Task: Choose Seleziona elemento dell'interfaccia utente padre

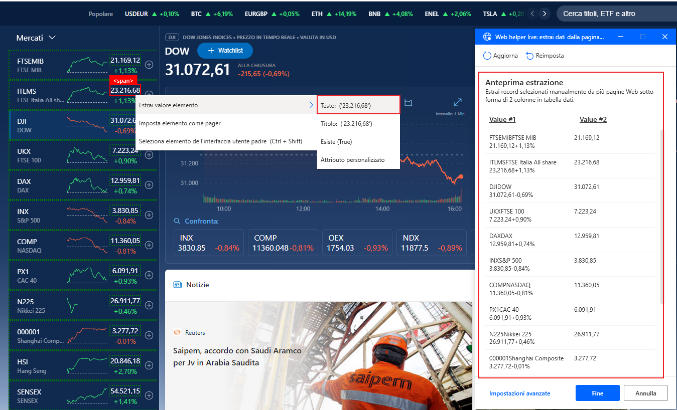Action: pos(226,141)
